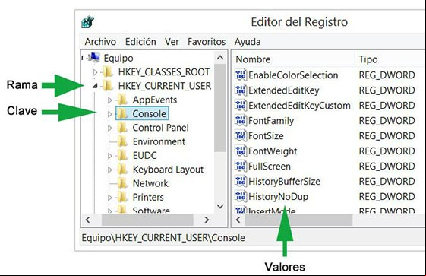Expand the Keyboard Layout key
Image resolution: width=426 pixels, height=276 pixels.
[109, 170]
